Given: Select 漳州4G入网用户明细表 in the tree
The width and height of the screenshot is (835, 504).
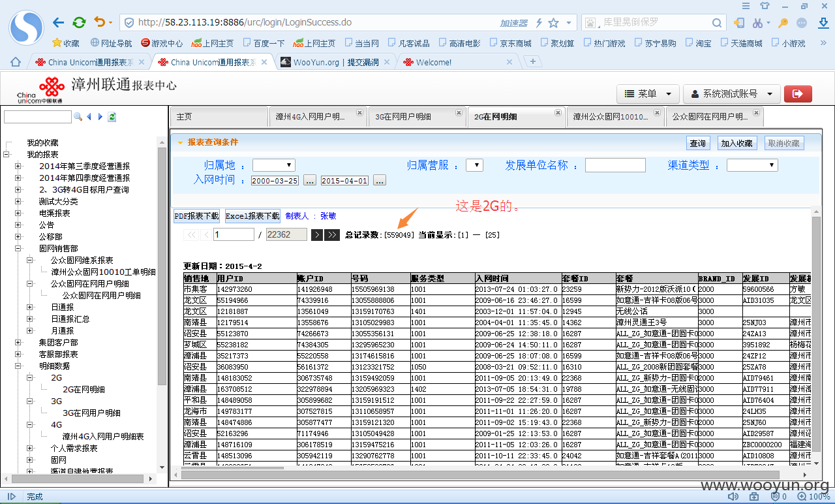Looking at the screenshot, I should 103,436.
